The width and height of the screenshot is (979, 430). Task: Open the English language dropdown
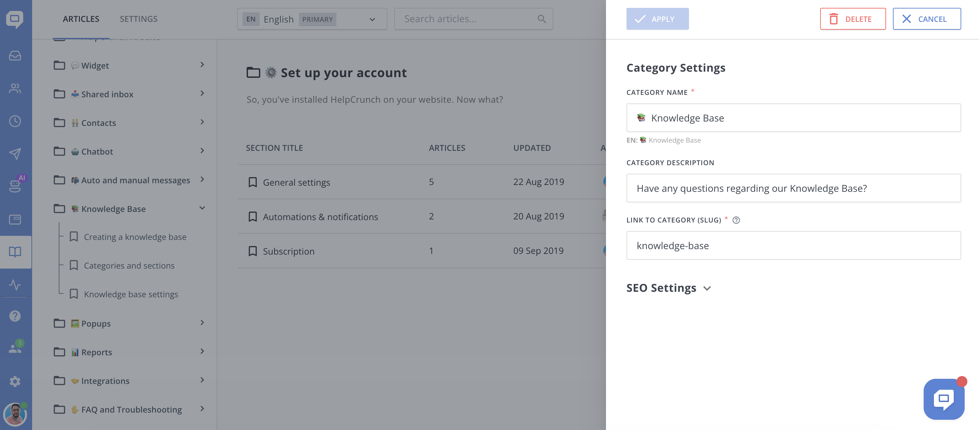tap(312, 19)
